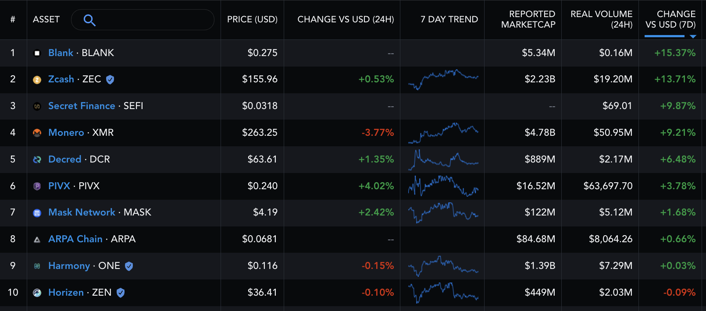Click the PIVX logo icon
The image size is (706, 311).
[37, 186]
